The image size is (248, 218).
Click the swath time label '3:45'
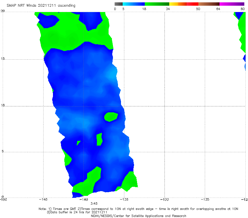pyautogui.click(x=94, y=204)
